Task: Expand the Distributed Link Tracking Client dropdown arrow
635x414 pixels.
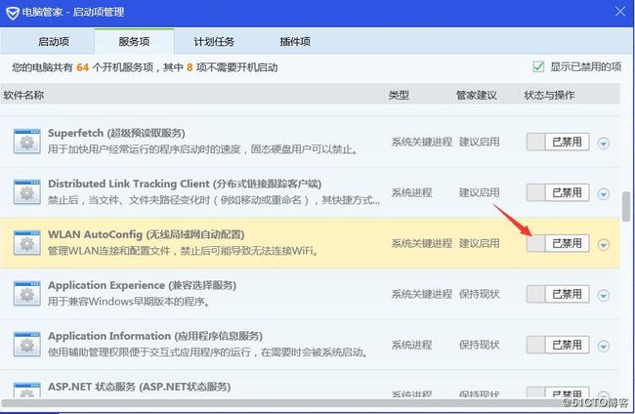Action: (604, 194)
